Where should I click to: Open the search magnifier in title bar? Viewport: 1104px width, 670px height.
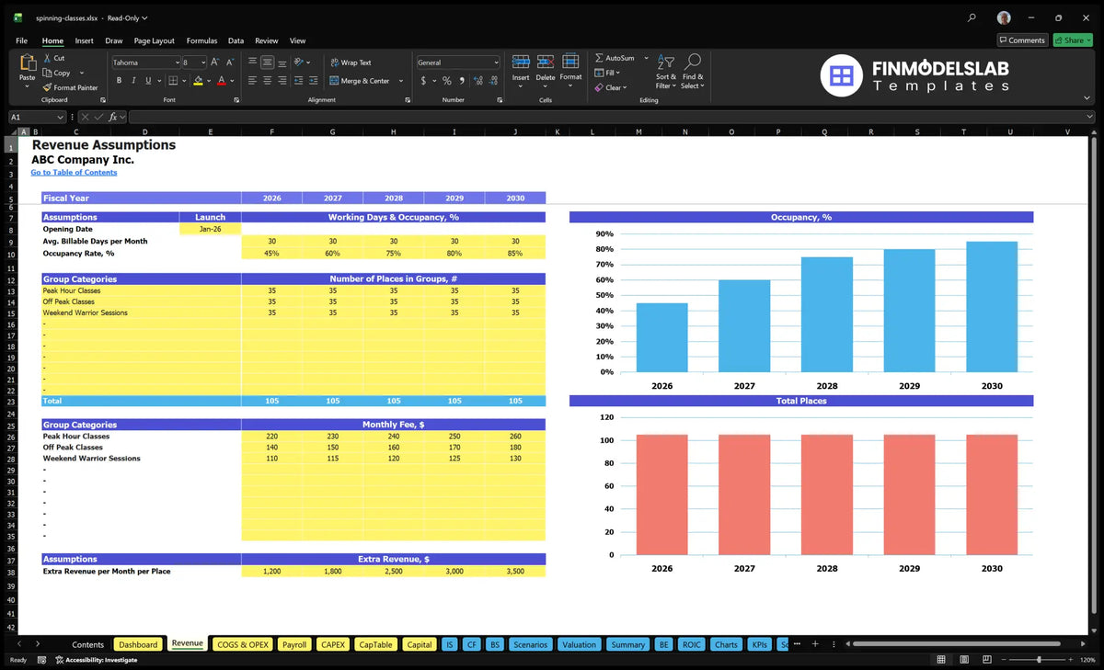pyautogui.click(x=972, y=17)
